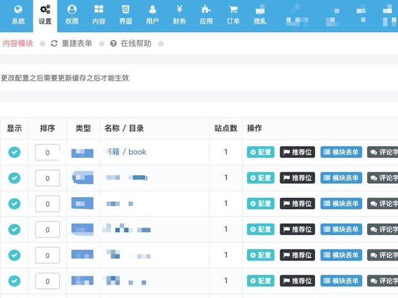
Task: Click the 类型 column header
Action: (83, 128)
